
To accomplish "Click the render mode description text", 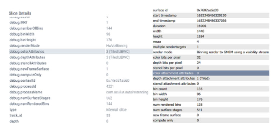I will [233, 52].
